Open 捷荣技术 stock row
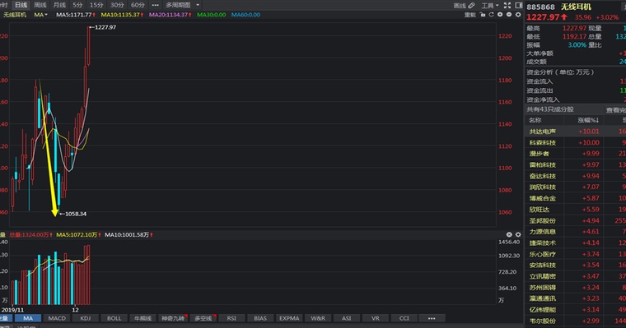This screenshot has height=328, width=626. [x=575, y=243]
